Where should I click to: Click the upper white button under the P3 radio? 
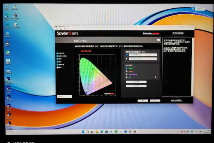coord(136,82)
